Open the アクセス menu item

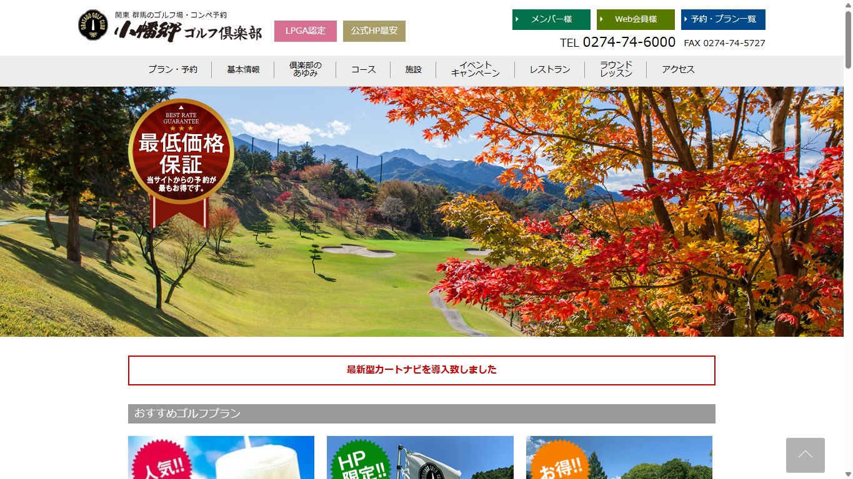pyautogui.click(x=678, y=70)
